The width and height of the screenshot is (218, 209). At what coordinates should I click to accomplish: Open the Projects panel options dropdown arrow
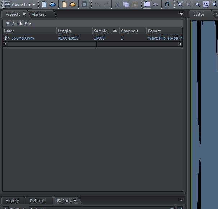click(x=182, y=14)
